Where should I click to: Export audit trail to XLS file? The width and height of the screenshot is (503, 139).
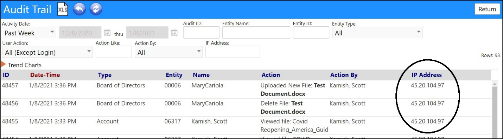(63, 9)
